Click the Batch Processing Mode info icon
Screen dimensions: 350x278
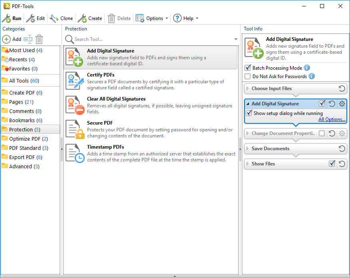(x=307, y=68)
